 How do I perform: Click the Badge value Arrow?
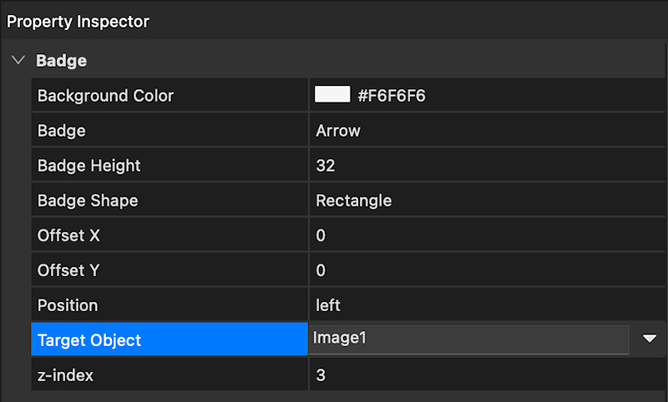338,130
